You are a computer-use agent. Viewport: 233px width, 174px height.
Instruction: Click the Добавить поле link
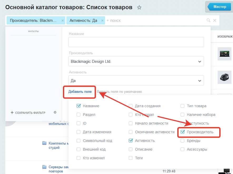[x=80, y=92]
